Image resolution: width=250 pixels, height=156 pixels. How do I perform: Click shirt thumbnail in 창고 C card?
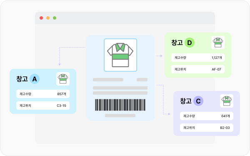click(227, 101)
